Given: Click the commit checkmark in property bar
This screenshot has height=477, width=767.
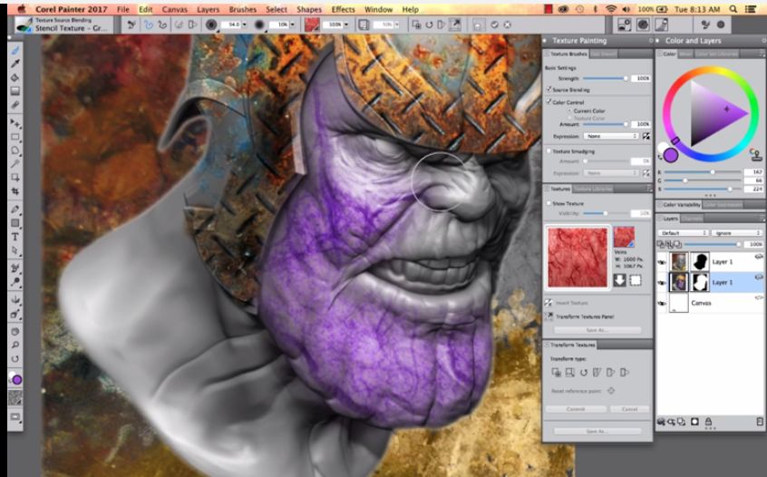Looking at the screenshot, I should 494,24.
